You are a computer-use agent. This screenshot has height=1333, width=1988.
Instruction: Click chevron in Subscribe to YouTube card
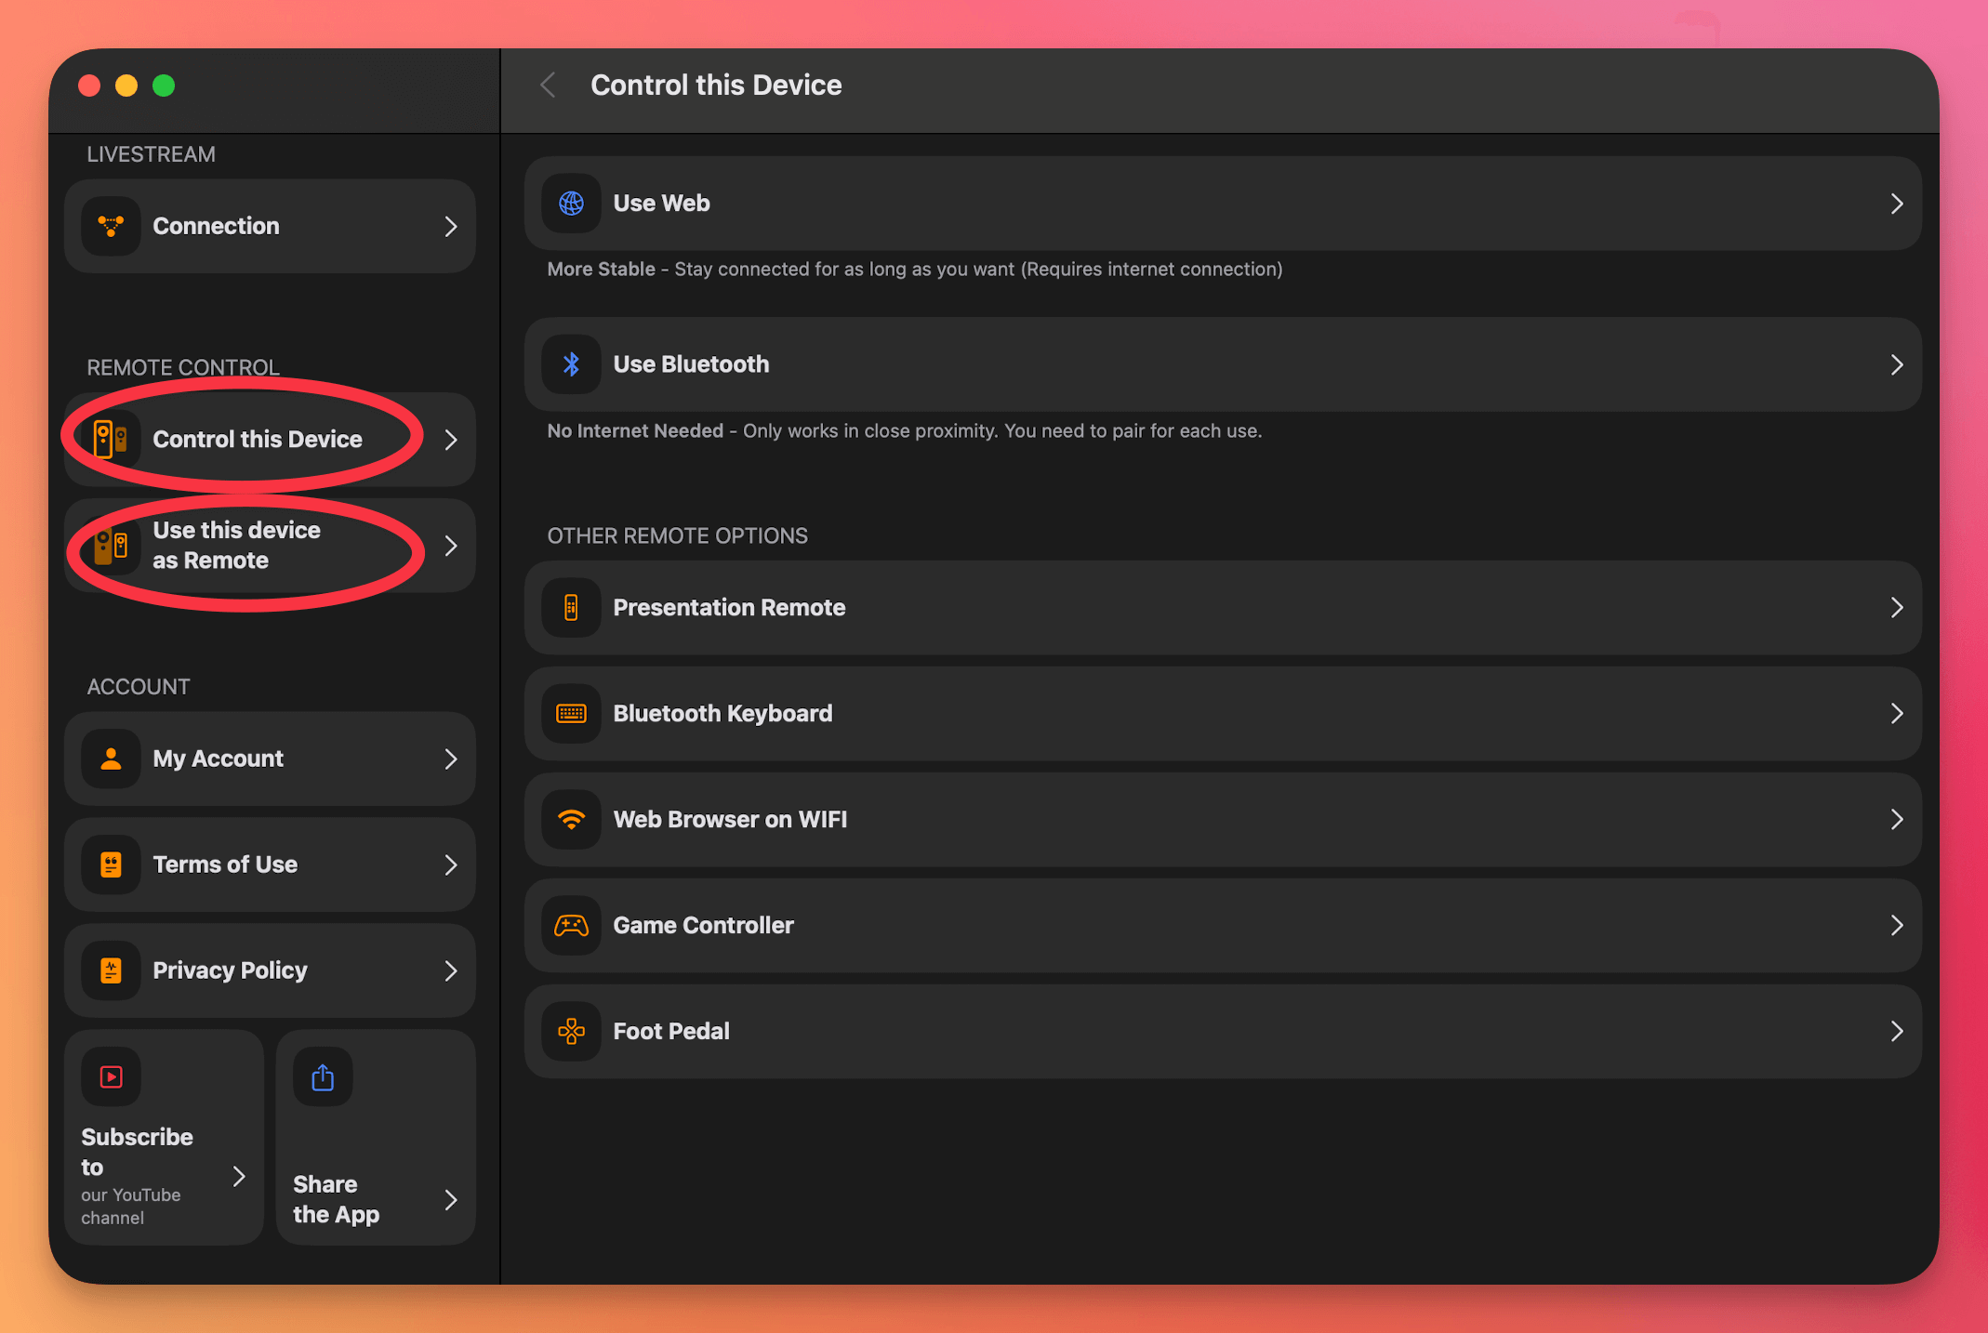click(x=239, y=1177)
